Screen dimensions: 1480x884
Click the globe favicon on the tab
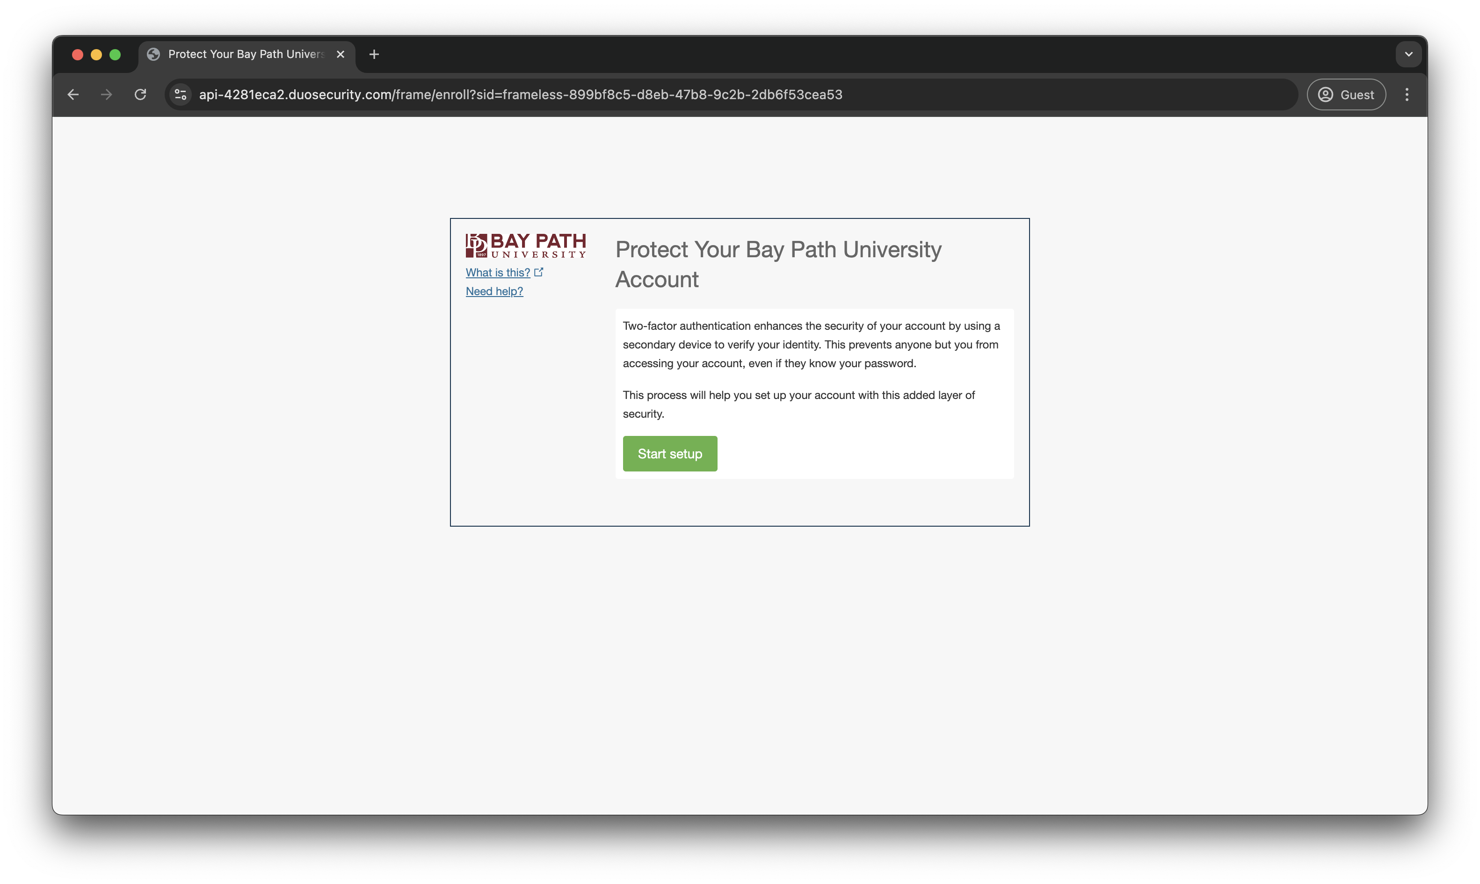pyautogui.click(x=153, y=54)
